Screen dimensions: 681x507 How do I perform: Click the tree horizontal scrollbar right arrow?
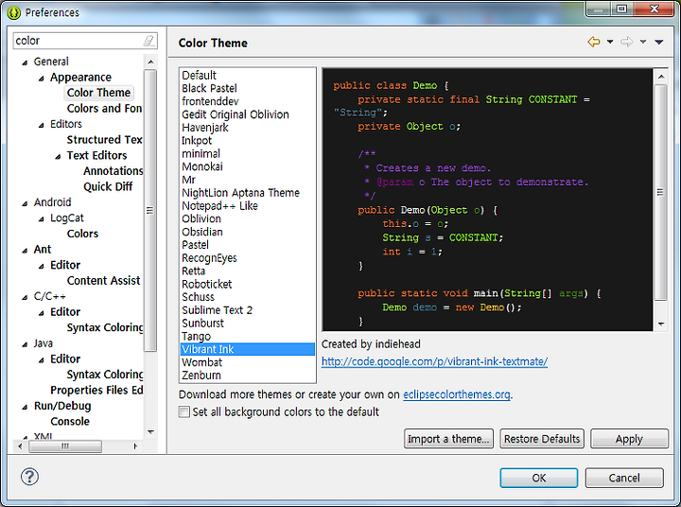click(x=135, y=446)
